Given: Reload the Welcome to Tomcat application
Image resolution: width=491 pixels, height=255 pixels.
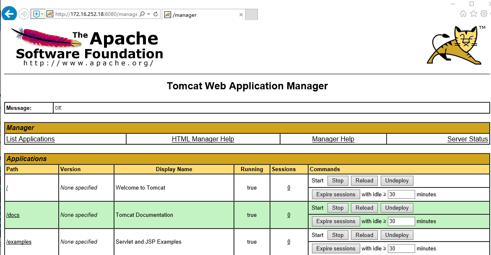Looking at the screenshot, I should [364, 181].
